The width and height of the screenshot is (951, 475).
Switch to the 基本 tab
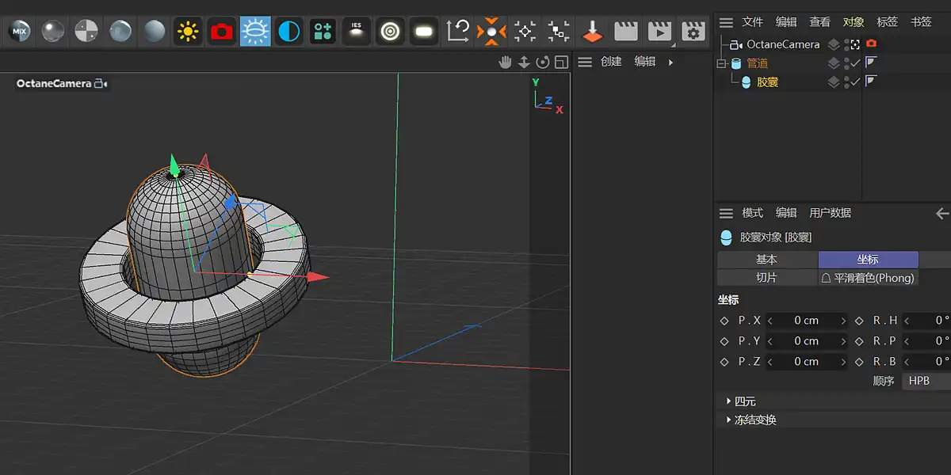click(766, 260)
